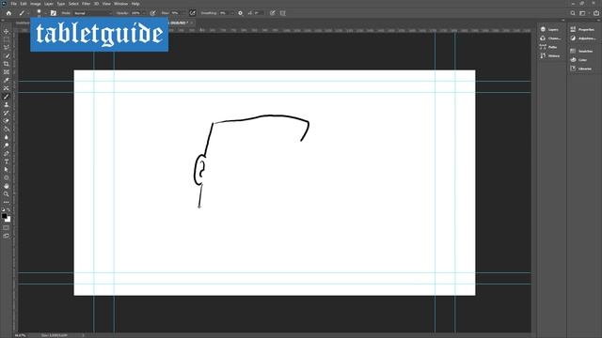This screenshot has height=338, width=602.
Task: Select the Crop tool
Action: pos(7,64)
